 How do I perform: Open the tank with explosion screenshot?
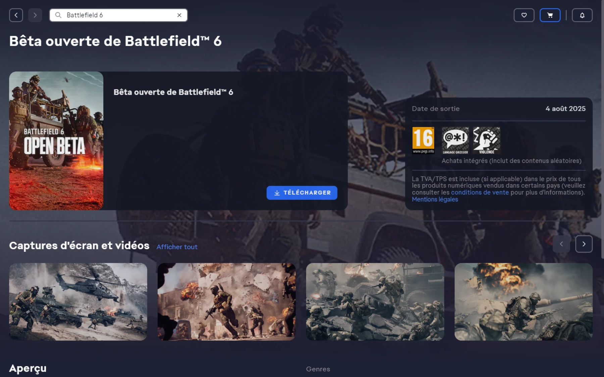(x=523, y=302)
